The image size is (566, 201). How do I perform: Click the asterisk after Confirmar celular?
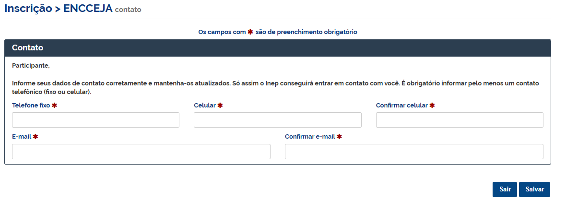pos(432,106)
